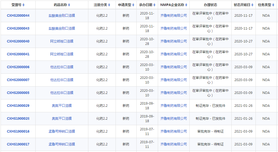This screenshot has height=152, width=278.
Task: Sort by 申请类型 column sort icon
Action: coord(133,5)
